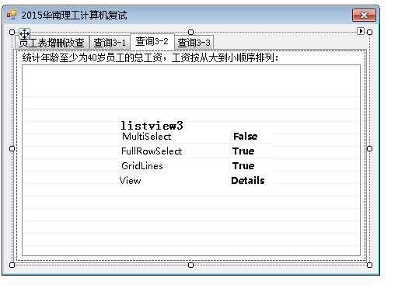Select the MultiSelect property name
This screenshot has width=398, height=288.
pyautogui.click(x=146, y=137)
